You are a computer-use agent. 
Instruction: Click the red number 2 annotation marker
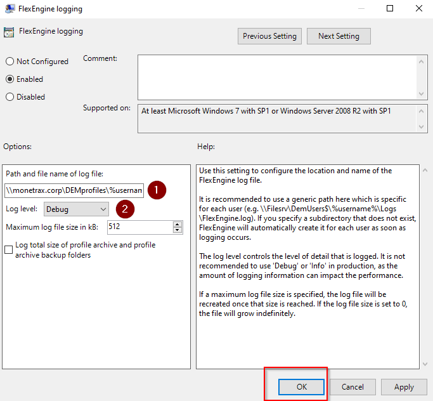[124, 209]
